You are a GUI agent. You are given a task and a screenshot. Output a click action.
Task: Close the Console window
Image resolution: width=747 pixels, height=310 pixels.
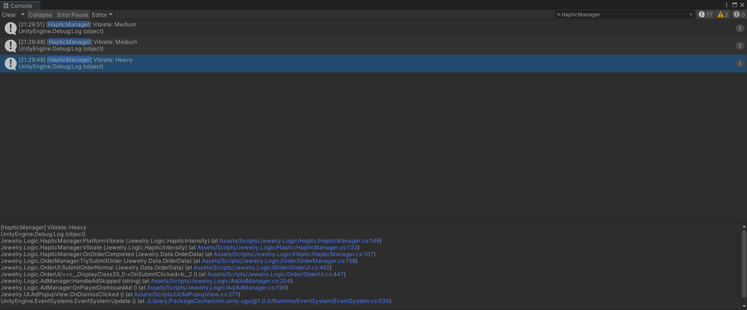click(742, 5)
